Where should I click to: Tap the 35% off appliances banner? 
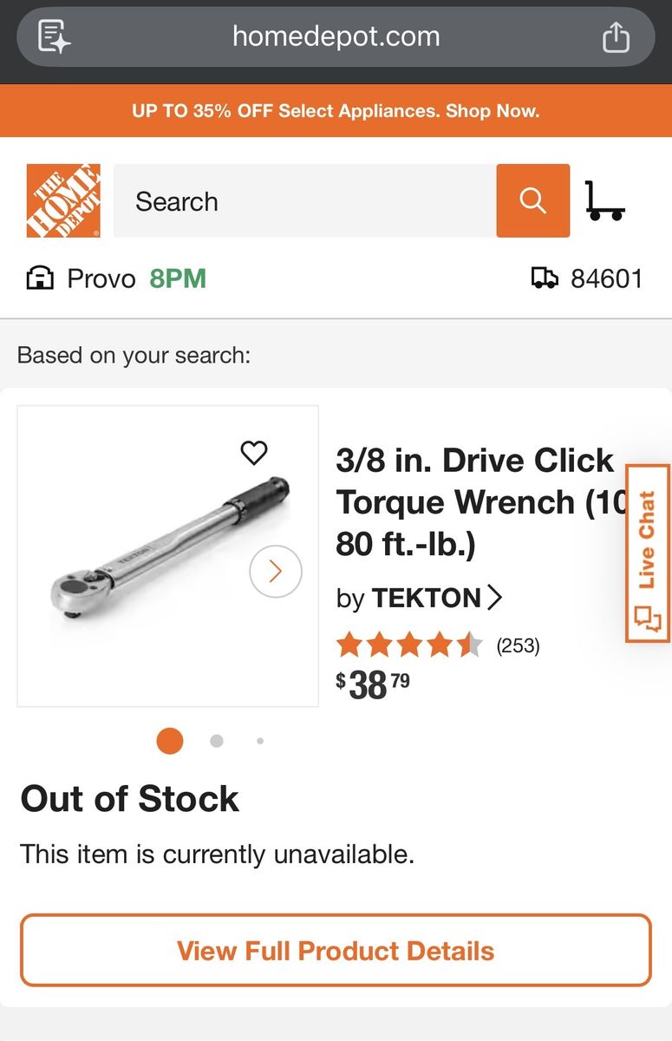pos(336,111)
